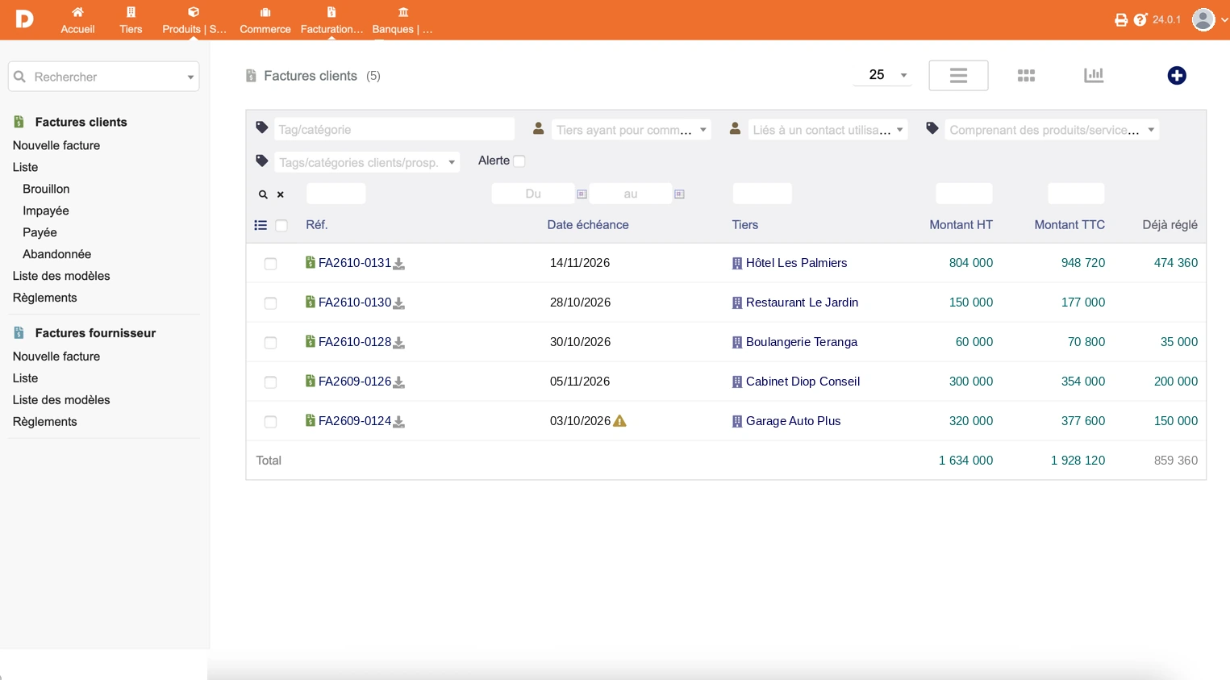Download PDF icon for FA2610-0131

click(x=398, y=264)
